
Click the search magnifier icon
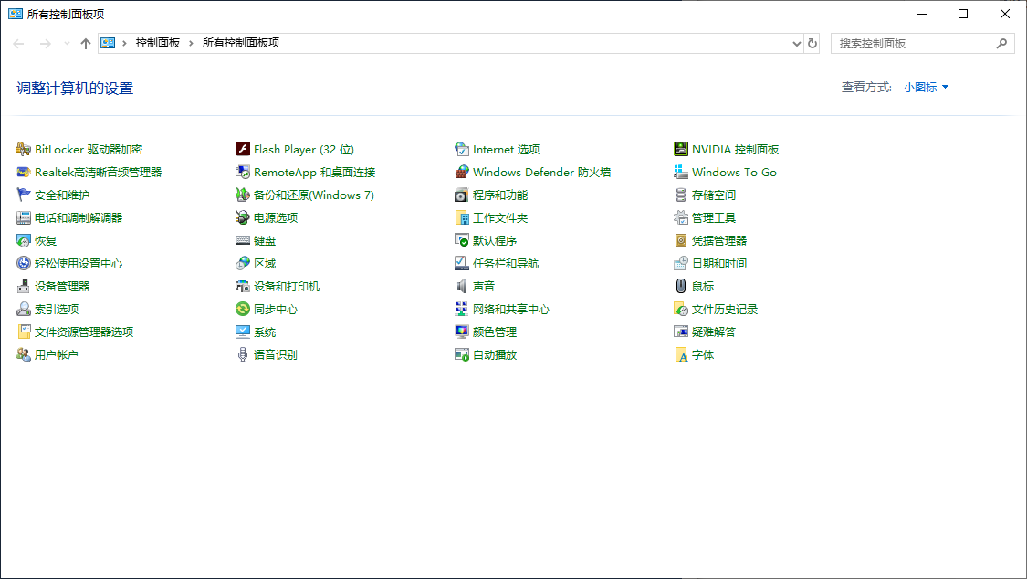pyautogui.click(x=1001, y=43)
